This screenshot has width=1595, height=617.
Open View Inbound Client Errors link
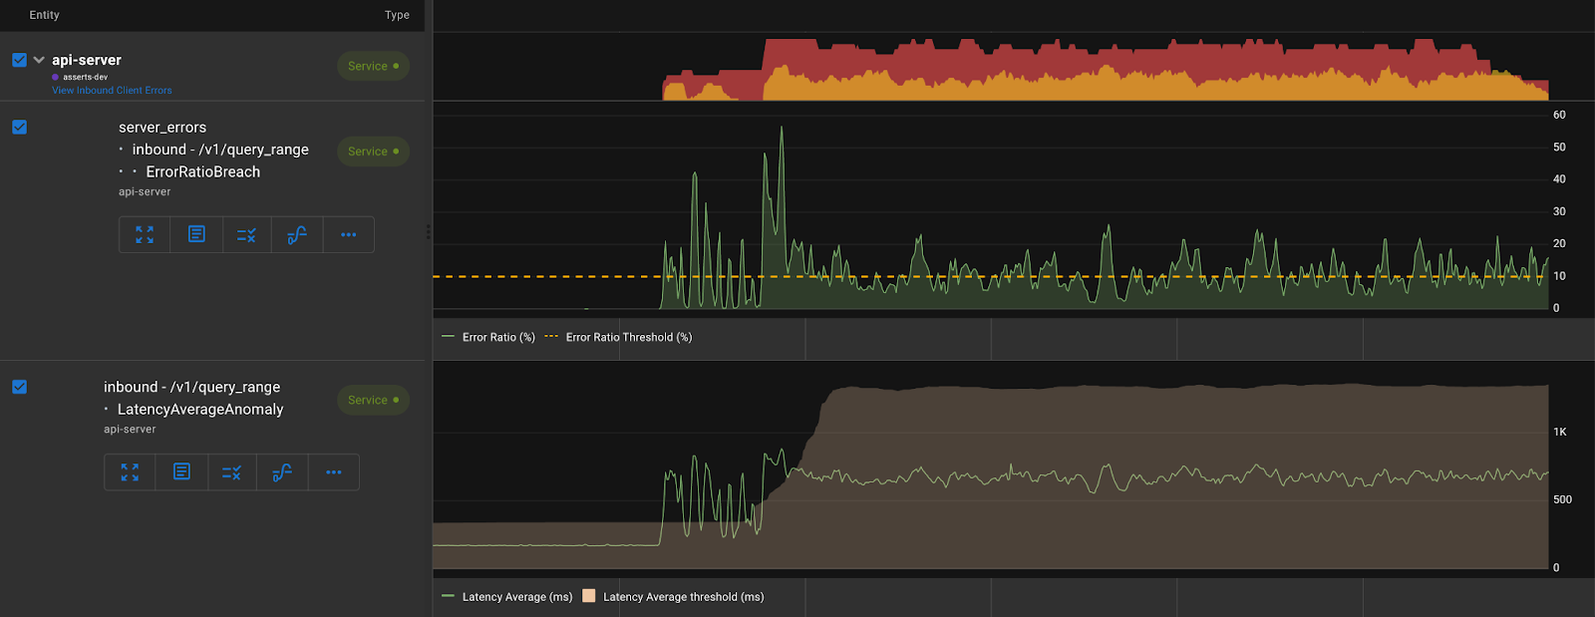(112, 91)
